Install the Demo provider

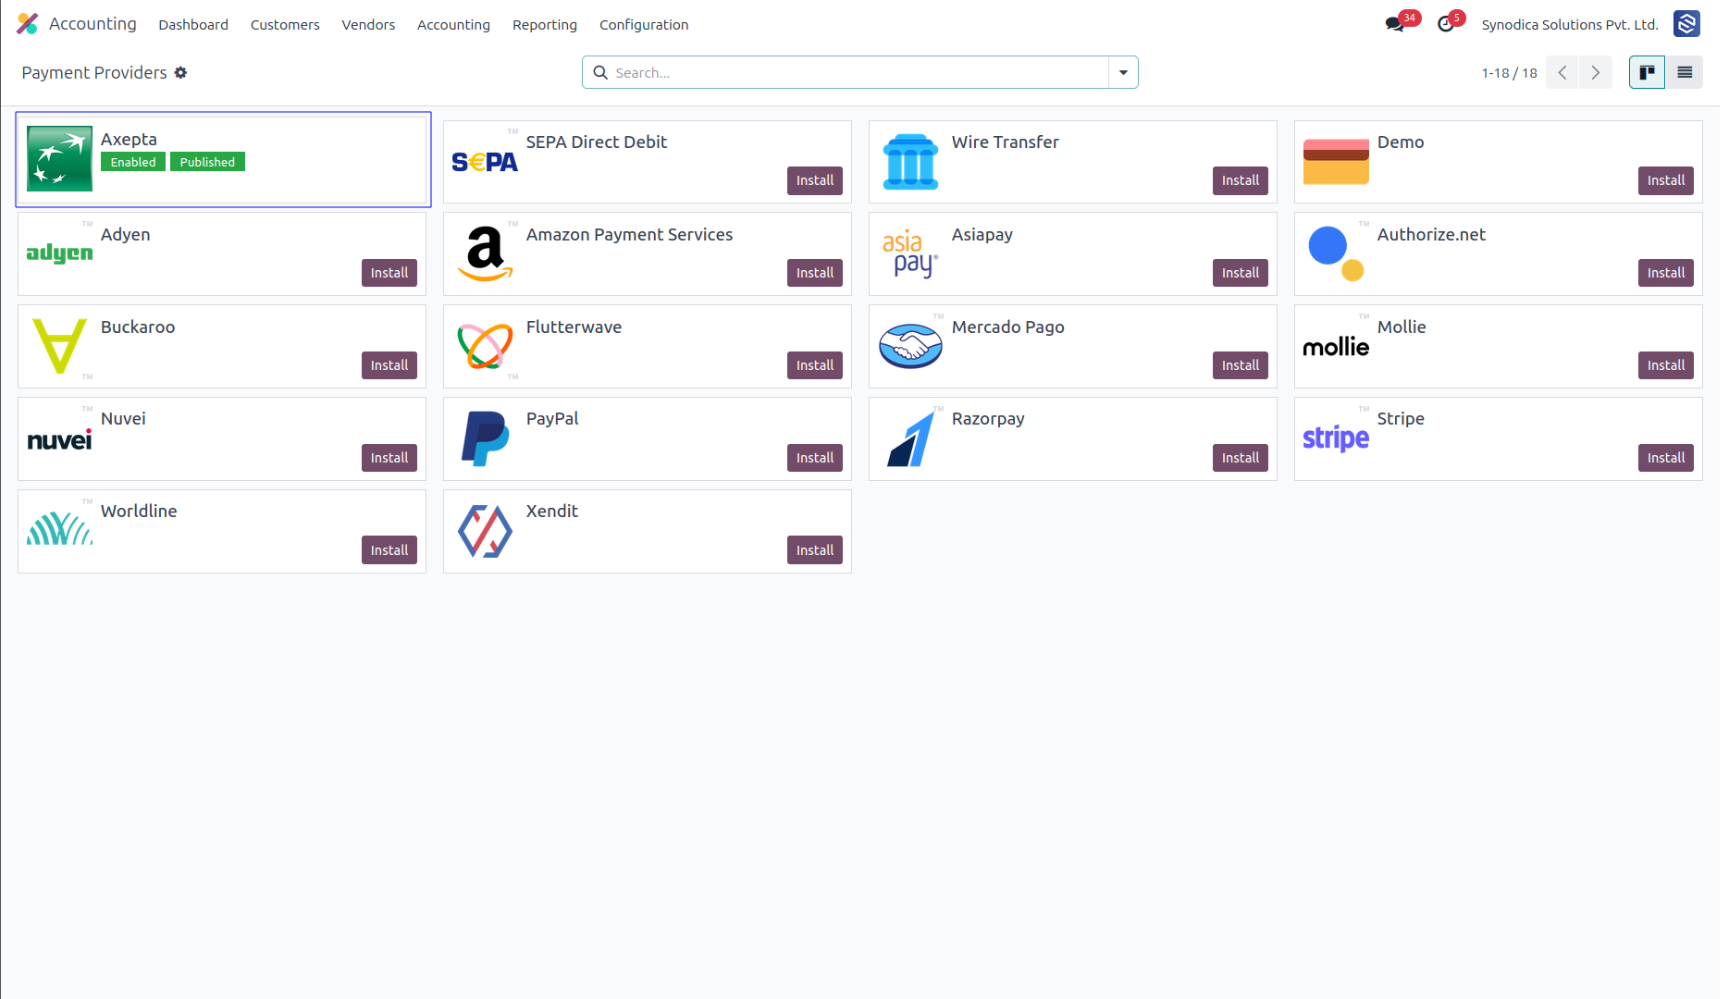coord(1666,180)
